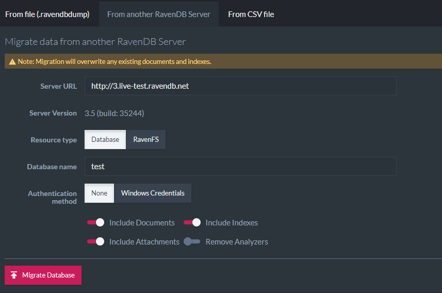The width and height of the screenshot is (442, 293).
Task: Click the migration overwrite note text
Action: pos(114,61)
